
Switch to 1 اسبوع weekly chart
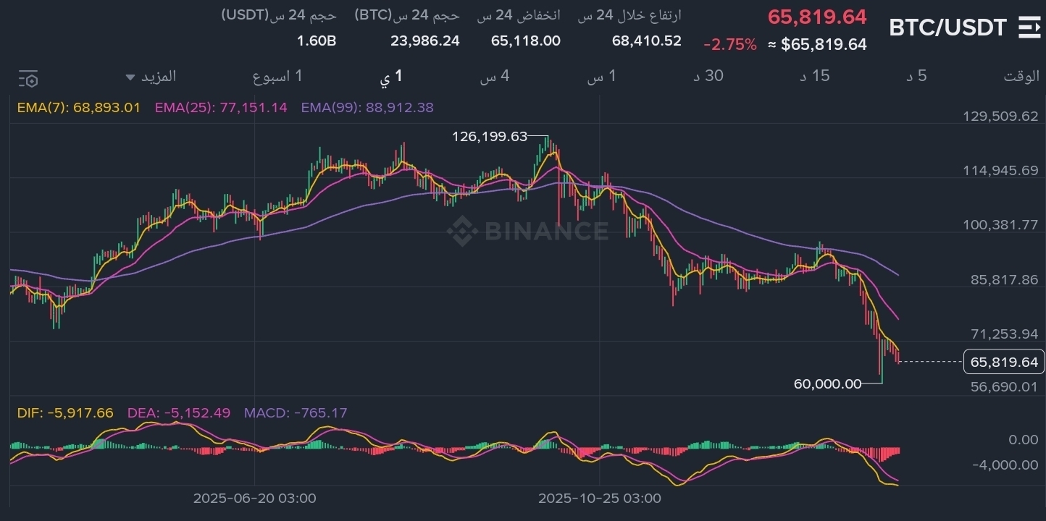277,76
